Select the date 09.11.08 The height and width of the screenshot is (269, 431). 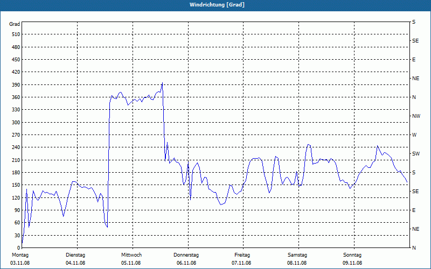click(x=352, y=263)
